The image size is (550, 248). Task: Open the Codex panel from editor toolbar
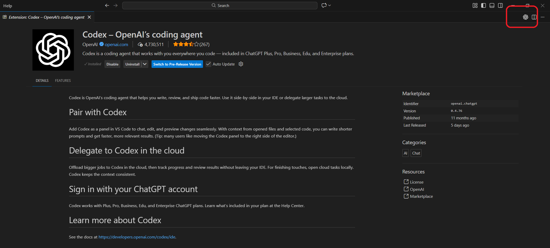tap(525, 17)
